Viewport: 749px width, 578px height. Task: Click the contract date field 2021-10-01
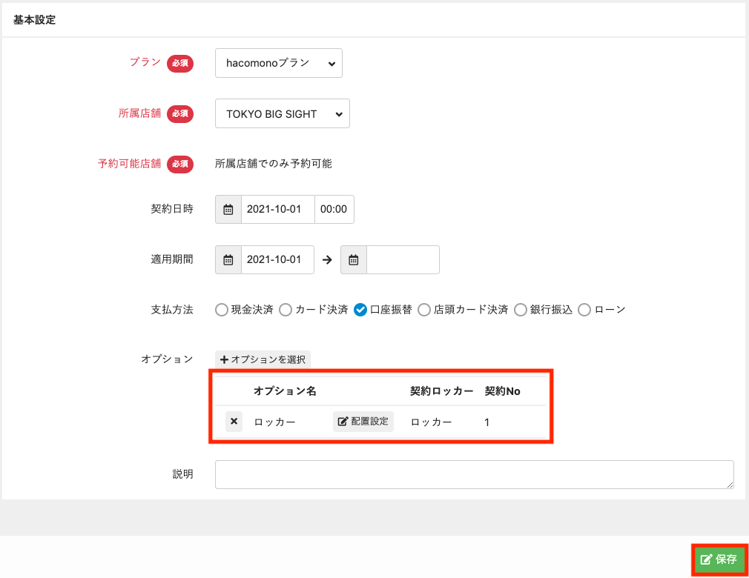coord(277,210)
